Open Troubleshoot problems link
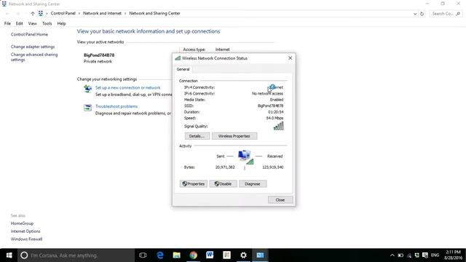Screen dimensions: 466x262 point(116,106)
